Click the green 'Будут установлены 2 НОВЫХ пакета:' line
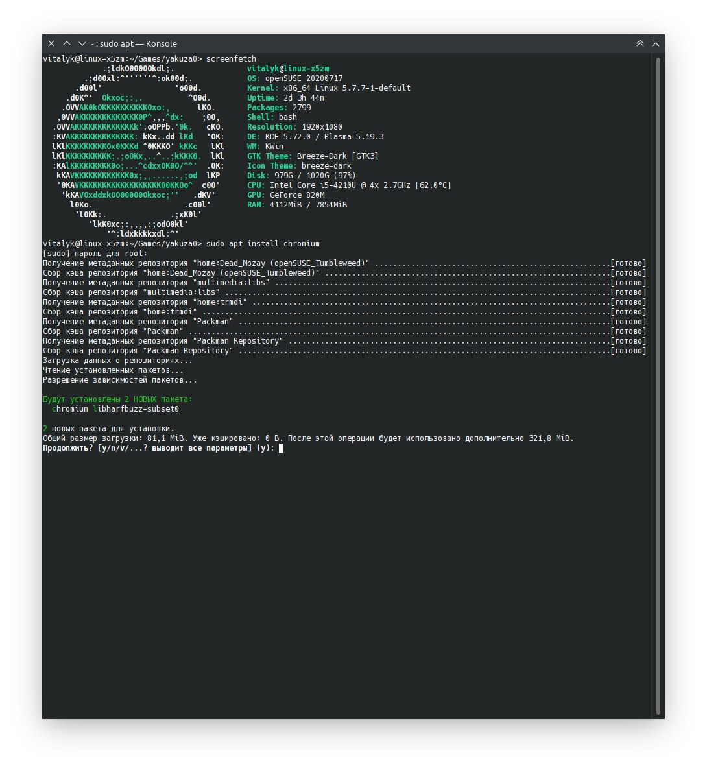Image resolution: width=707 pixels, height=769 pixels. [118, 399]
